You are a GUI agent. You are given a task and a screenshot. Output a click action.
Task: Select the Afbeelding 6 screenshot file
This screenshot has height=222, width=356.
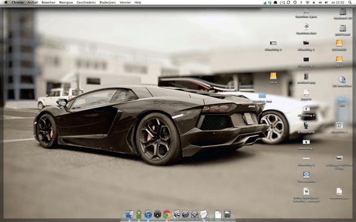(306, 158)
